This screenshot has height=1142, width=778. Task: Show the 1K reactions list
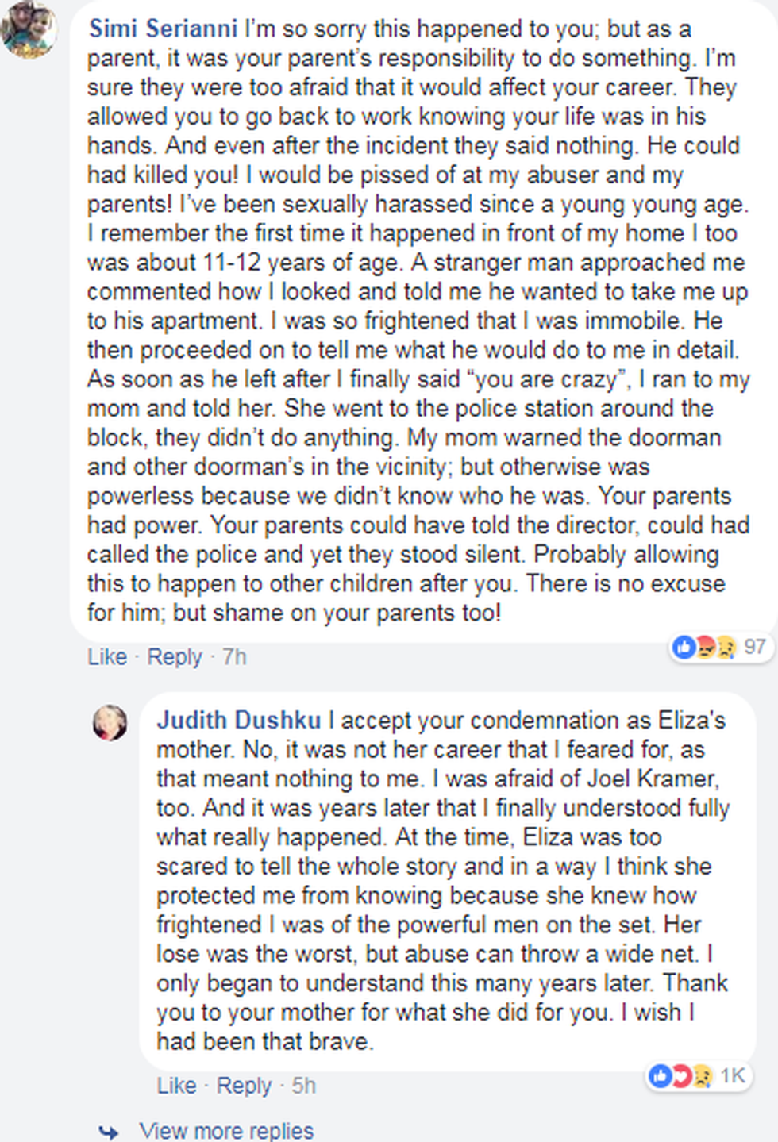[733, 1076]
